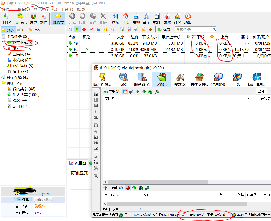
Task: Open the 文件(F) menu
Action: (8, 9)
